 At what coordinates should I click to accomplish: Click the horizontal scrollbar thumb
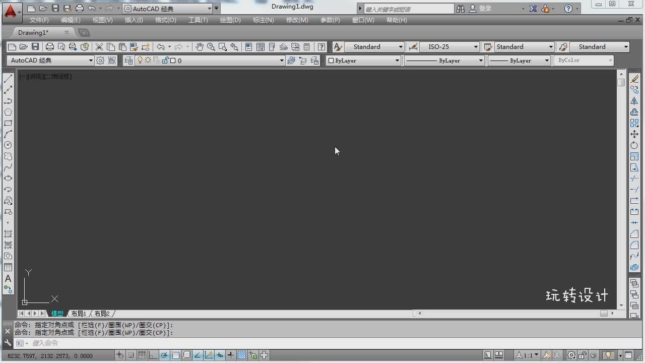pos(604,313)
